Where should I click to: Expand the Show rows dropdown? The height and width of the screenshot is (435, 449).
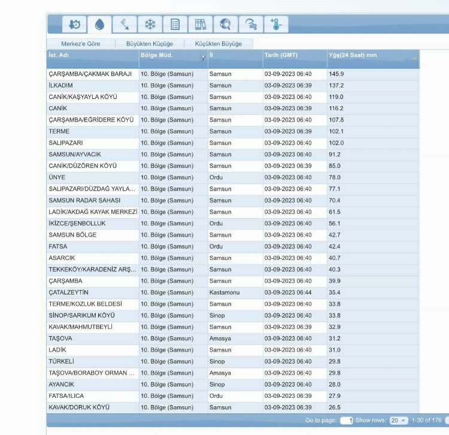399,421
